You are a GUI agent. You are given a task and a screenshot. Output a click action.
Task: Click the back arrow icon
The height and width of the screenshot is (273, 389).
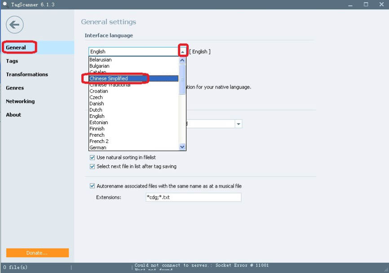pyautogui.click(x=15, y=24)
